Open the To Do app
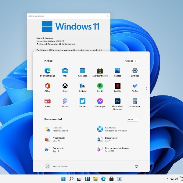This screenshot has height=183, width=183. (x=135, y=88)
